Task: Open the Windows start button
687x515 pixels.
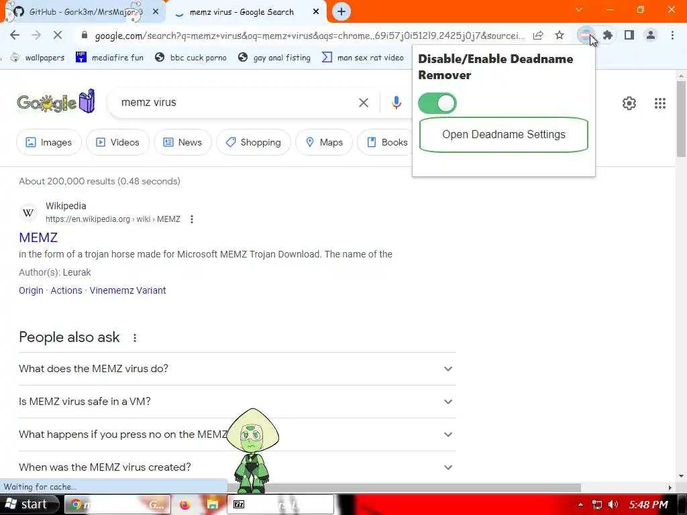Action: pyautogui.click(x=29, y=504)
